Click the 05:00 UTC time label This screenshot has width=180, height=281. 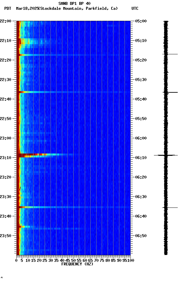pos(141,21)
